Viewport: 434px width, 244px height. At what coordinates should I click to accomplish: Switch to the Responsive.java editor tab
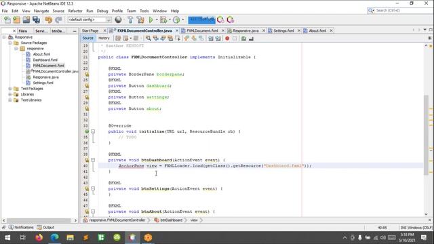point(245,30)
